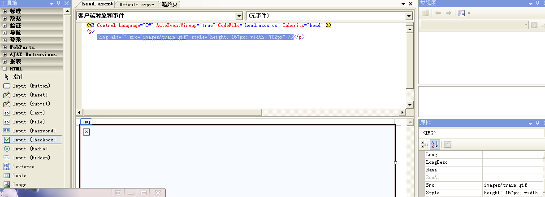Select Input (Submit) in the HTML toolbox
The image size is (545, 197).
pos(32,104)
